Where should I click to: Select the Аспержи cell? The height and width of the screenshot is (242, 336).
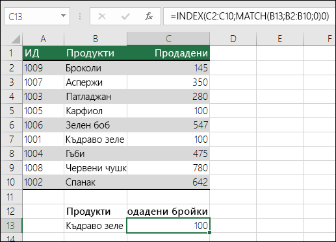pyautogui.click(x=96, y=82)
